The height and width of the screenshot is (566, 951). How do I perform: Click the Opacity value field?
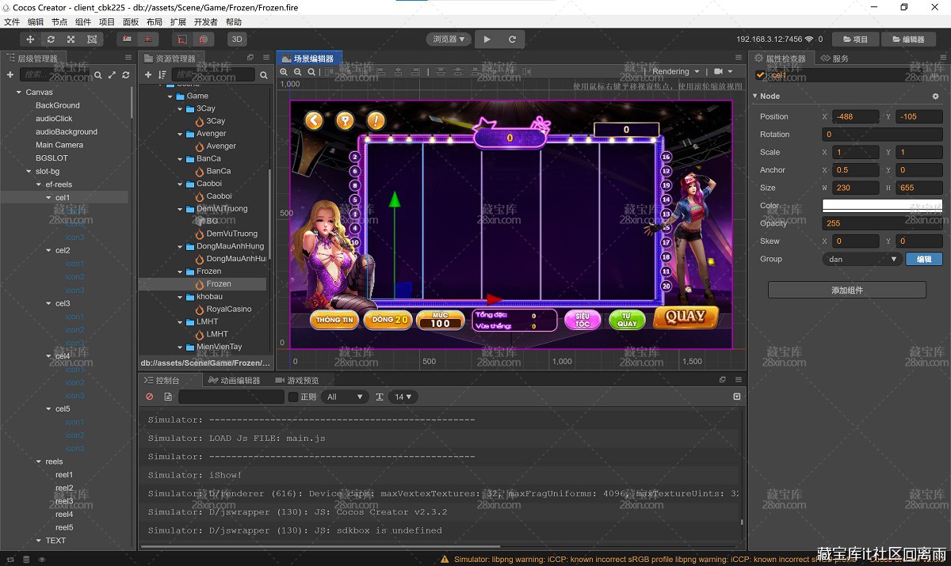(882, 223)
